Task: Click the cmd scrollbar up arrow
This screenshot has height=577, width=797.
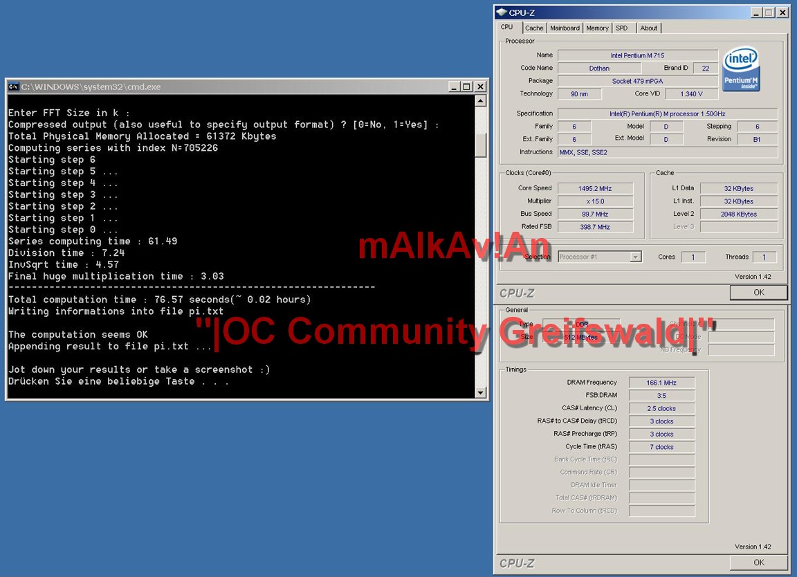Action: [480, 101]
